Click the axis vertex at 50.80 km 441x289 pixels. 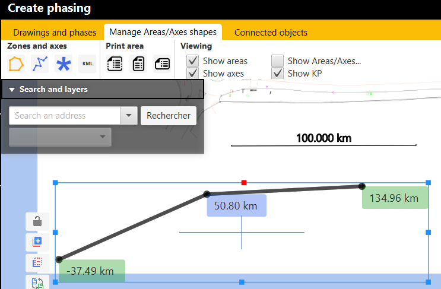coord(207,194)
